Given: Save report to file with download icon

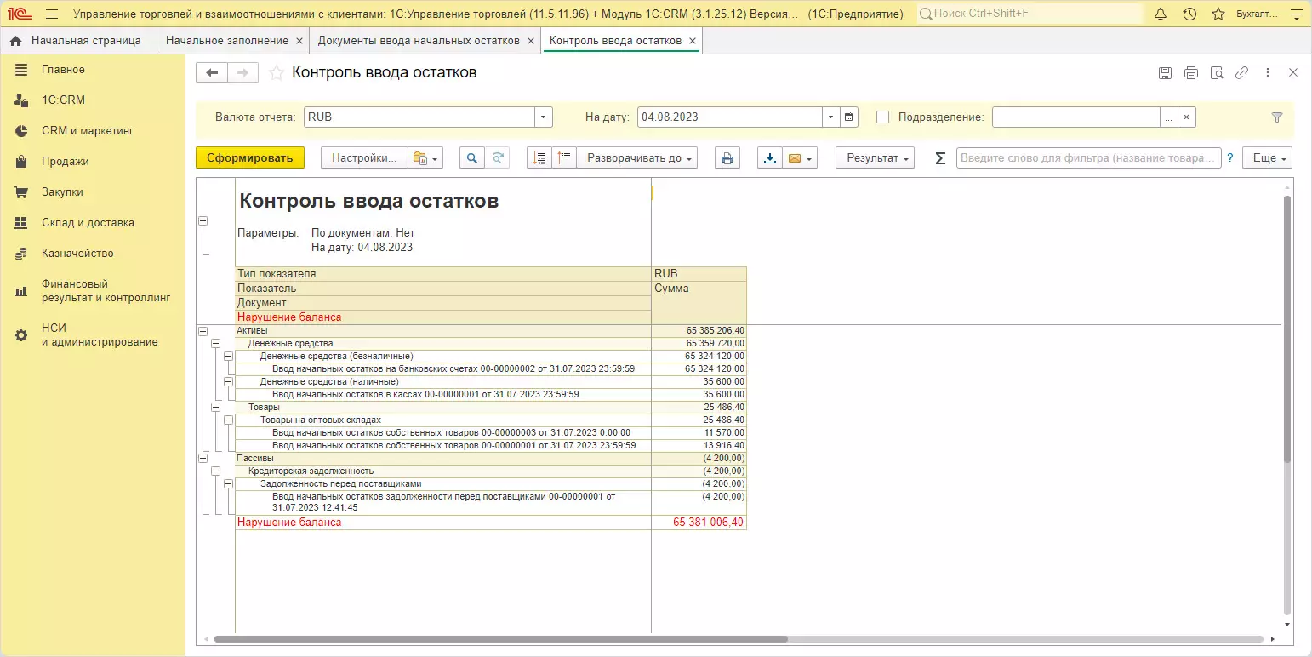Looking at the screenshot, I should point(770,158).
